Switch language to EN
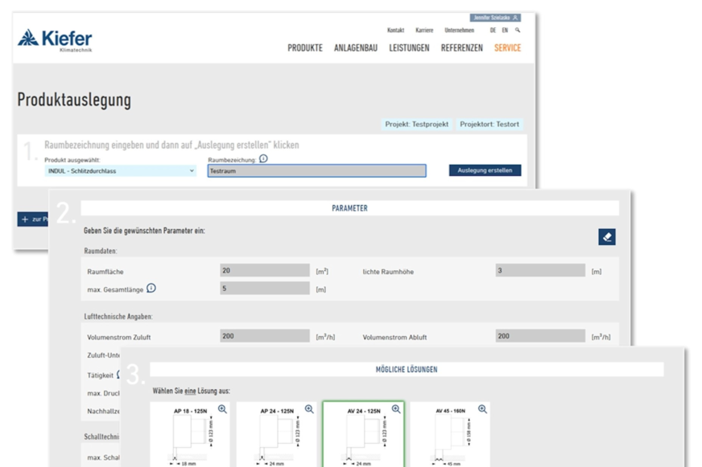 point(505,31)
